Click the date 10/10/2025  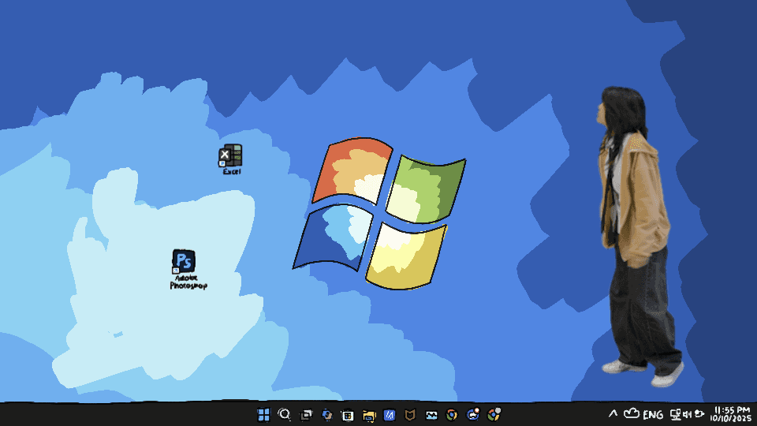click(x=730, y=418)
